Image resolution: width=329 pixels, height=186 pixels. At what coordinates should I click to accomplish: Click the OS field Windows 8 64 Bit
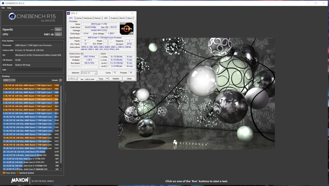38,55
